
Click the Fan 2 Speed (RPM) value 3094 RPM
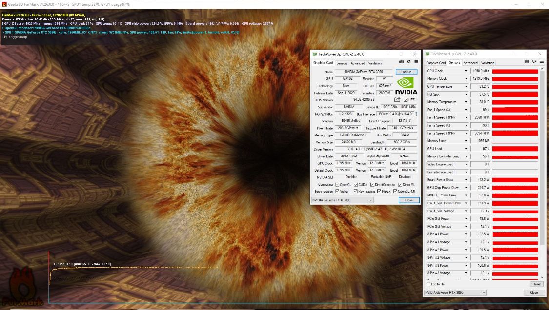coord(480,133)
